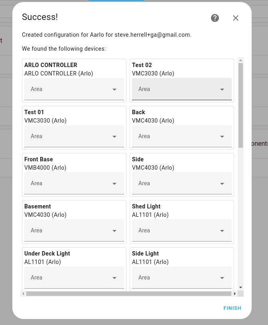Click the vertical scrollbar up arrow
The height and width of the screenshot is (325, 268).
(240, 61)
